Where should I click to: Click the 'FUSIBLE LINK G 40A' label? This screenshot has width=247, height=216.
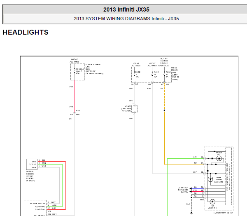point(80,71)
